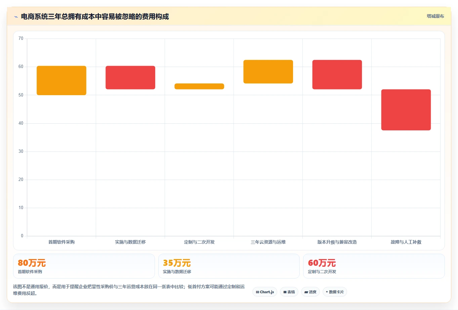Click the thin orange 定制与二次开发 bar
Viewport: 458px width, 310px height.
199,86
